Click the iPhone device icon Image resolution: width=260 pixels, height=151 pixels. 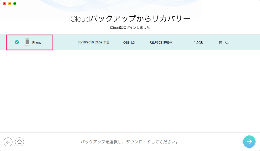27,42
